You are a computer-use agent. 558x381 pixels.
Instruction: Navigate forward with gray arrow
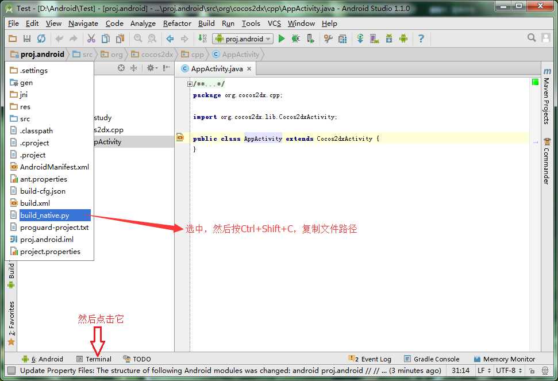click(x=184, y=39)
